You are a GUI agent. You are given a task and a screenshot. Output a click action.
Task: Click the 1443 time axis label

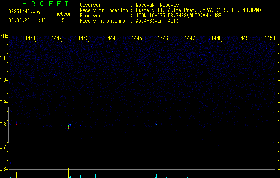tap(83, 38)
